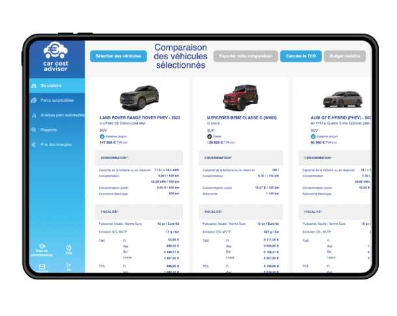Open the Base de connaissances icon
Screen dimensions: 397x316
pyautogui.click(x=42, y=246)
